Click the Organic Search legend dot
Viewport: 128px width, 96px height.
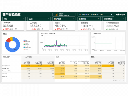pos(24,47)
